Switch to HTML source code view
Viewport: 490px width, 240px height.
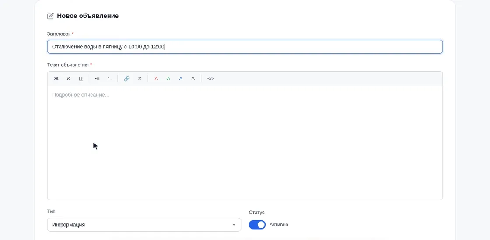(211, 79)
